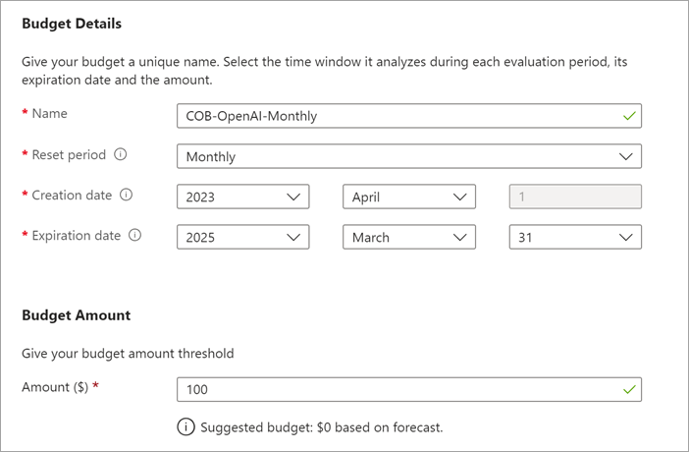Click the disabled creation day field
Screen dimensions: 689x452
tap(575, 197)
